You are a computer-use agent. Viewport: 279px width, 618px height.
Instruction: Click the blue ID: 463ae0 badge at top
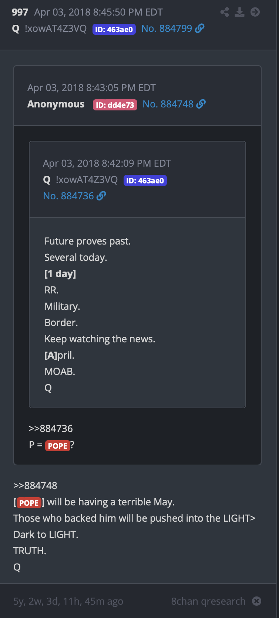(114, 29)
